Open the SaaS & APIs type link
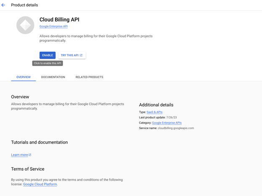The image size is (262, 196). pyautogui.click(x=155, y=112)
